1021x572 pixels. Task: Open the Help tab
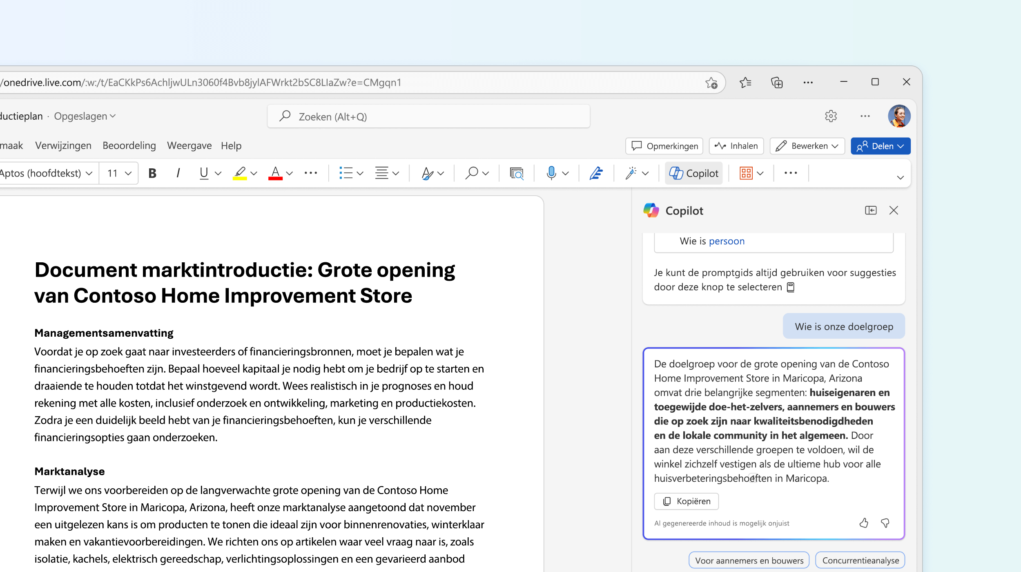tap(231, 146)
